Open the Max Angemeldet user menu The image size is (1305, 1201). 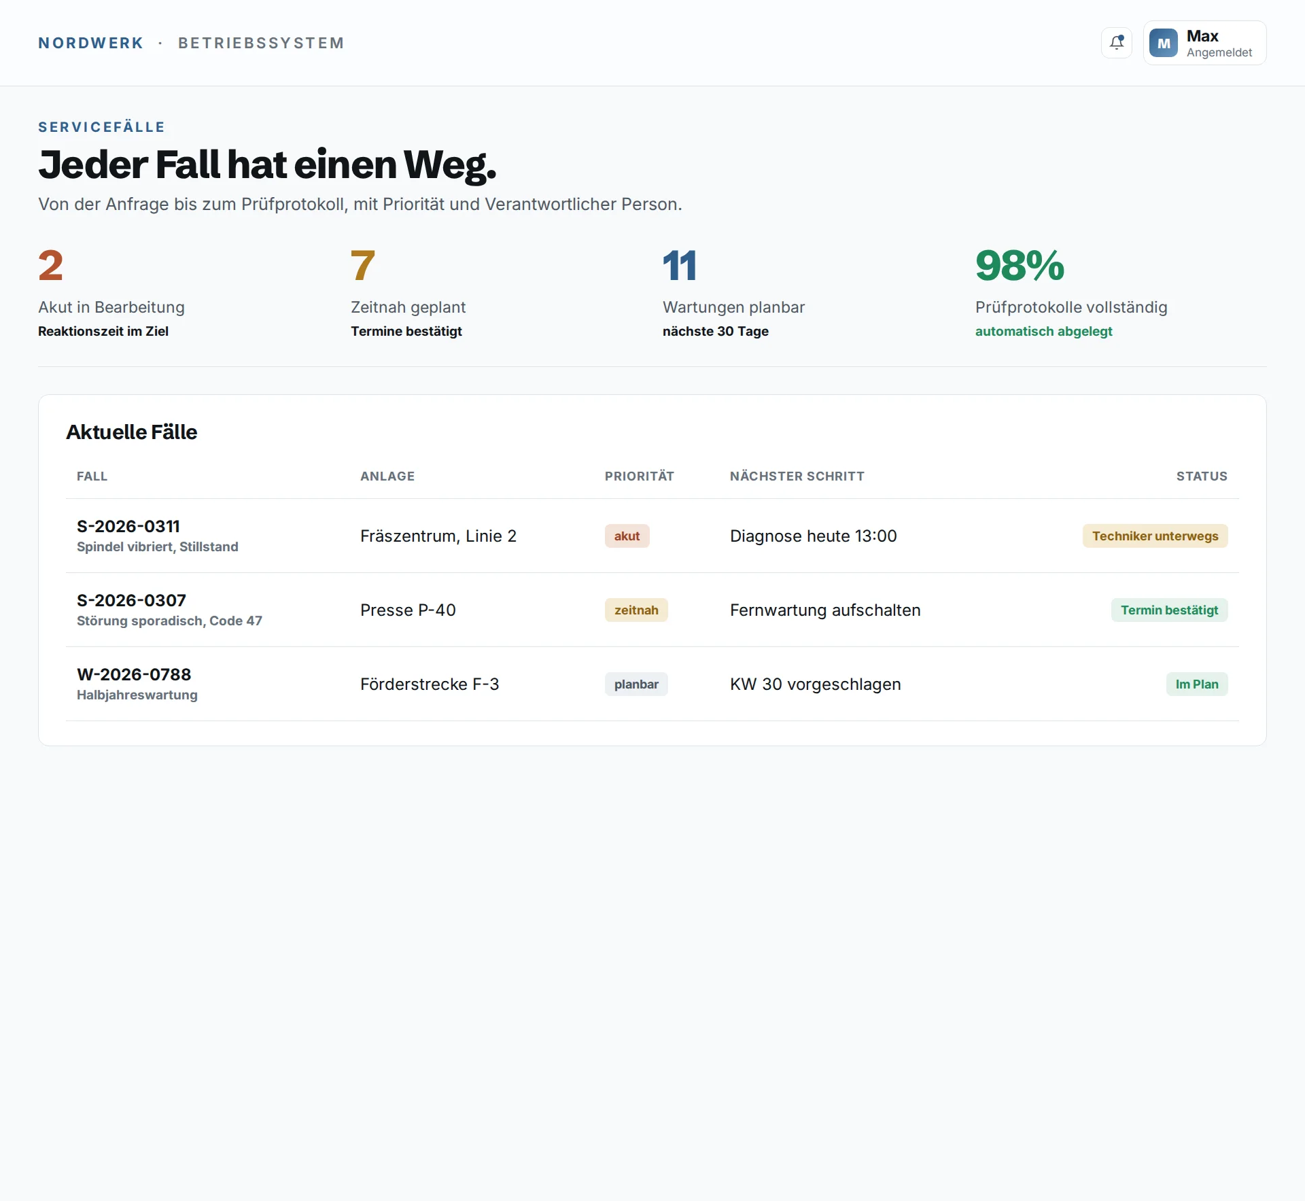(1204, 43)
